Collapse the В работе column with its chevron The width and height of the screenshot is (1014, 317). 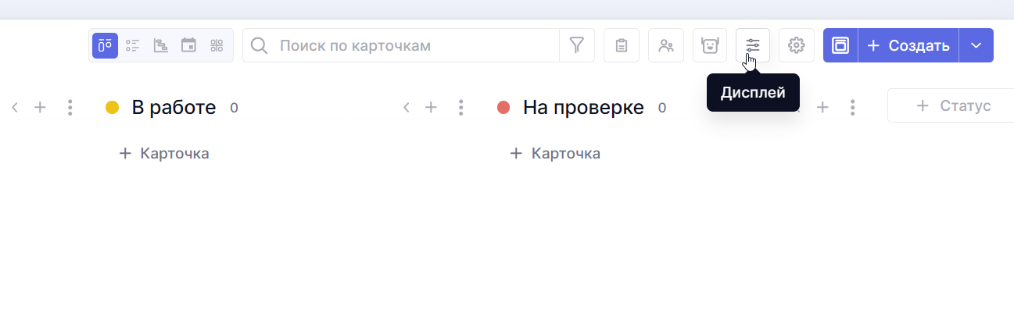tap(406, 108)
